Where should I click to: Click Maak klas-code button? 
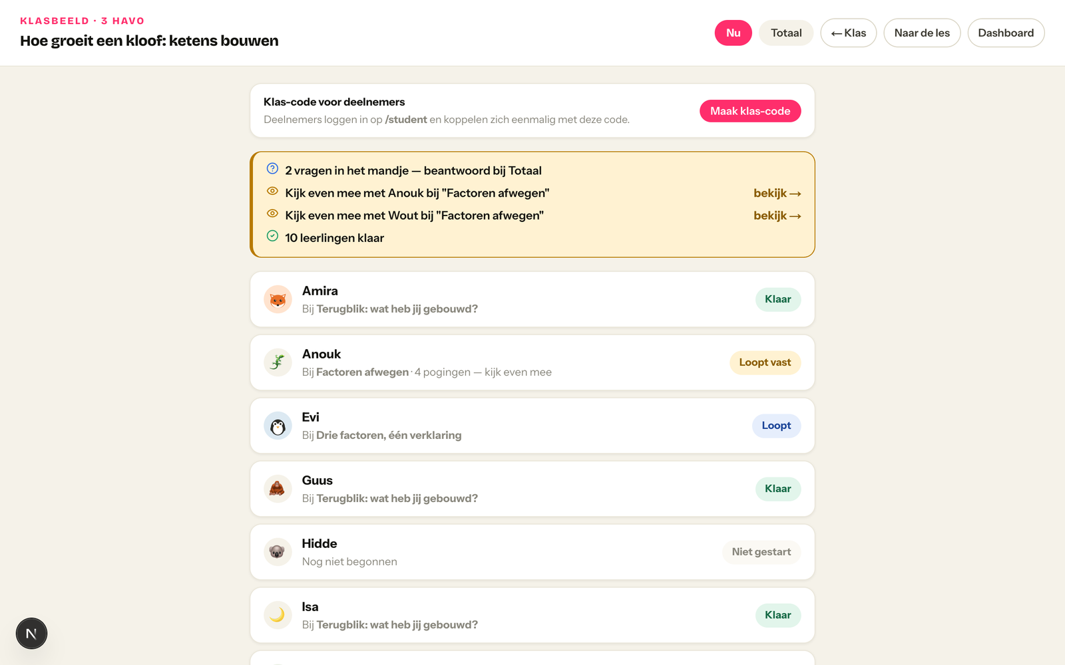coord(750,111)
